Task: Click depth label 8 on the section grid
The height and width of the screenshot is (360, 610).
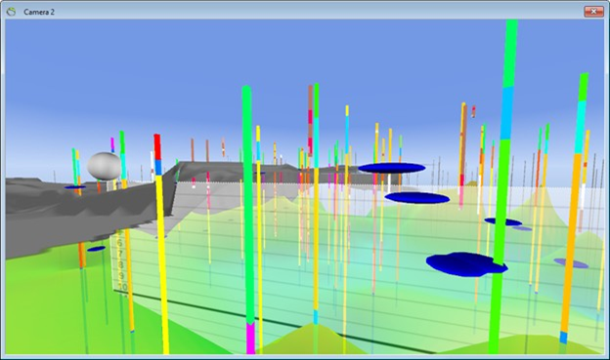Action: click(121, 265)
